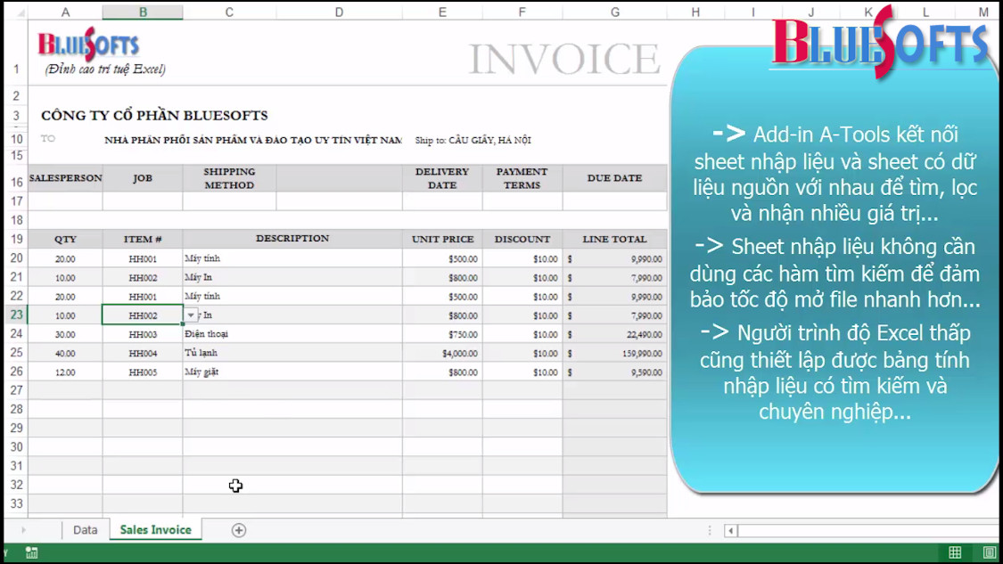Viewport: 1003px width, 564px height.
Task: Select the Sales Invoice sheet tab
Action: [x=155, y=529]
